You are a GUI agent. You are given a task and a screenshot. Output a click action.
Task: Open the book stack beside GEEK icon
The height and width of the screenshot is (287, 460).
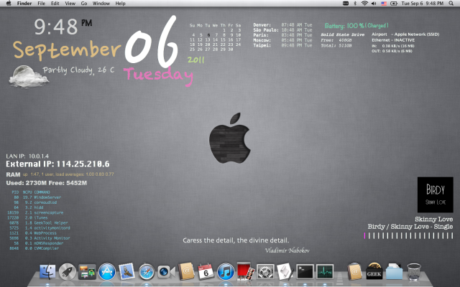point(354,271)
